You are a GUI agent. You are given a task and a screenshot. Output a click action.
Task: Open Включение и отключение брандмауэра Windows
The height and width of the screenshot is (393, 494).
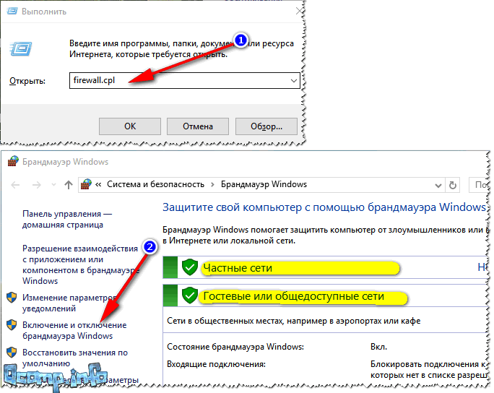point(74,330)
